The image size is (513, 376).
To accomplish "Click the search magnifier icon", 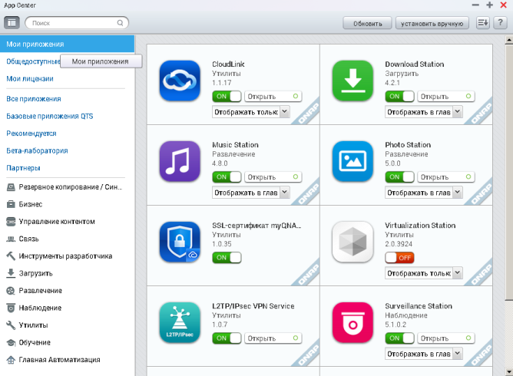I will (120, 23).
